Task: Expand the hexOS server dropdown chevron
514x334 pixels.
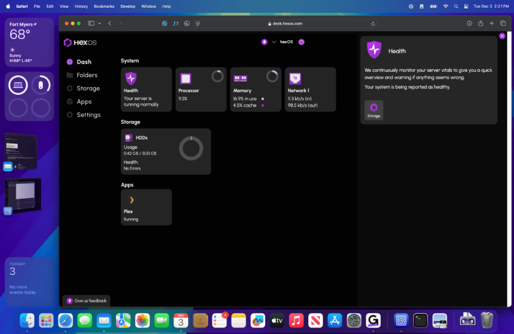Action: coord(274,42)
